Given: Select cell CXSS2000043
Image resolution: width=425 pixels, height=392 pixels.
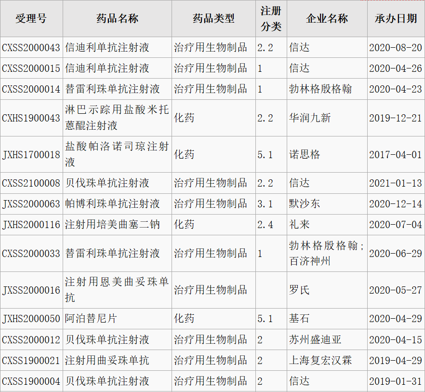Looking at the screenshot, I should point(31,47).
